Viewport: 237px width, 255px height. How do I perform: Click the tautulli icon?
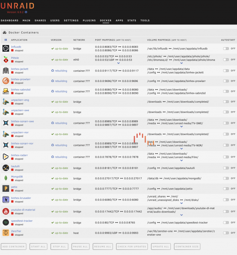(6, 168)
